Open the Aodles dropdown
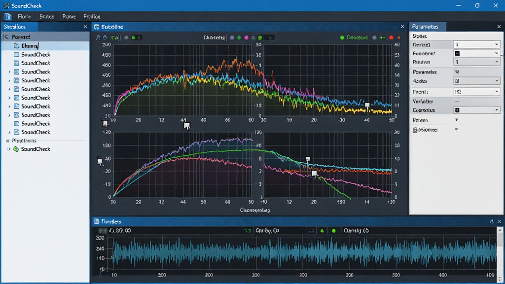The width and height of the screenshot is (505, 284). pyautogui.click(x=477, y=81)
